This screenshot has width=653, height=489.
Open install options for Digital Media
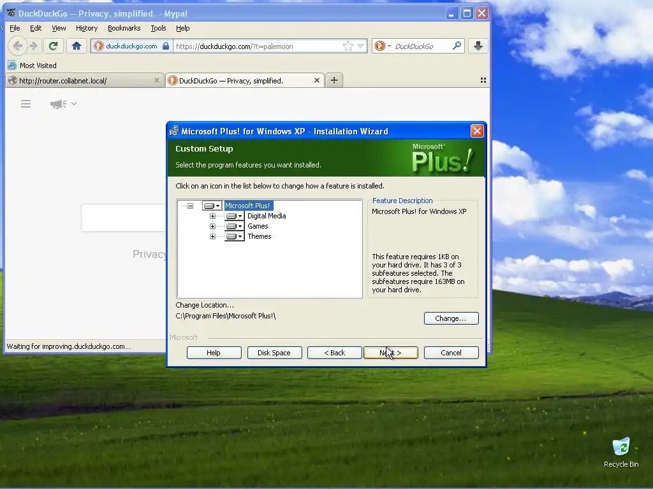tap(235, 216)
